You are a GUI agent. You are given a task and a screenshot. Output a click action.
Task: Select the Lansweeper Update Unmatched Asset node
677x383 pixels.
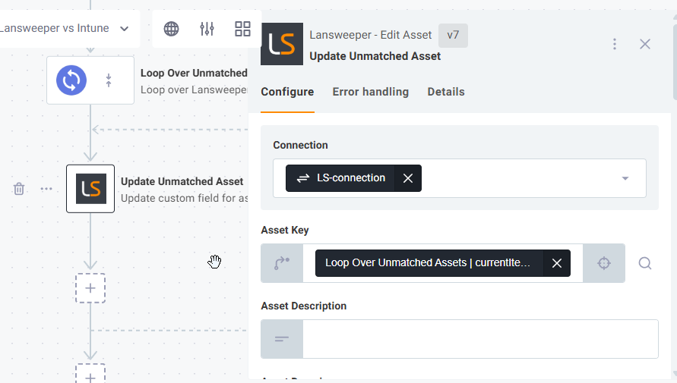[x=90, y=189]
